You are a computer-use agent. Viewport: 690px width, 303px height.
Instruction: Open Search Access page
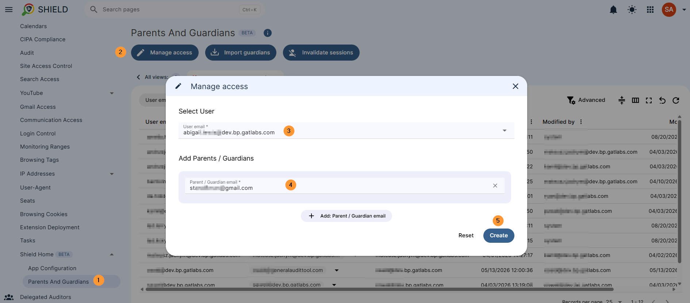[x=39, y=79]
